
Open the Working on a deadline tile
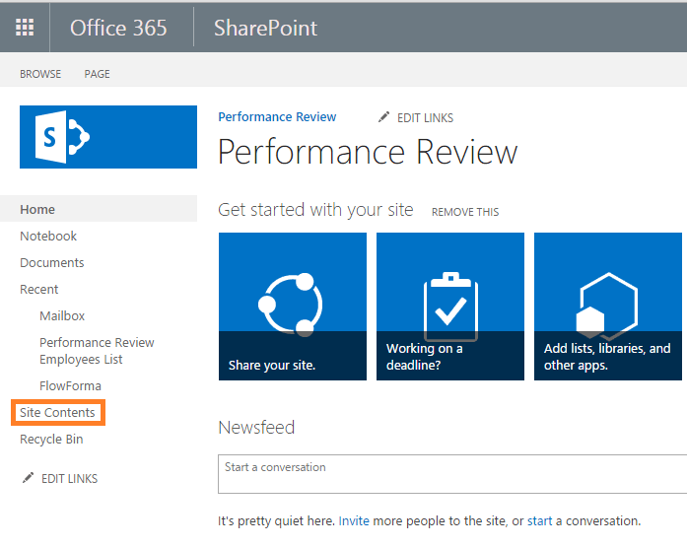click(450, 307)
